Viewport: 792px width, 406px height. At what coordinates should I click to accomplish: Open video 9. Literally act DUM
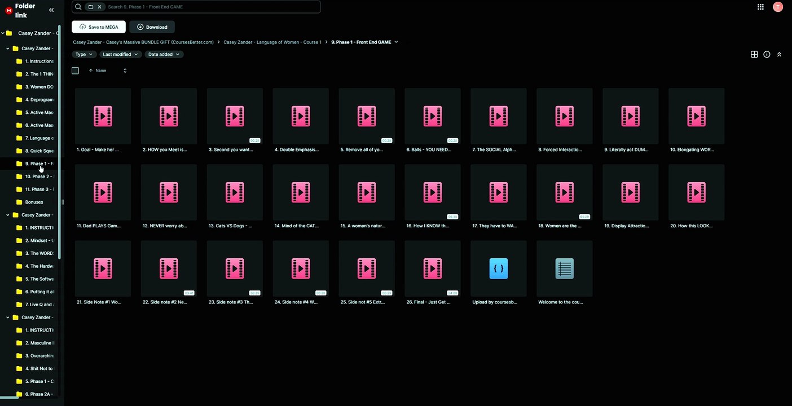631,120
